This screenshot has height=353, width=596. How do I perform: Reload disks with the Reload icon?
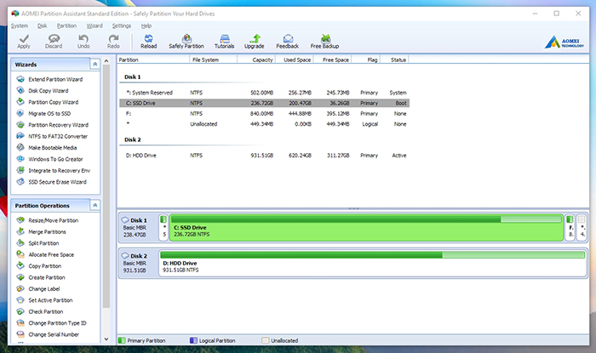pyautogui.click(x=149, y=38)
